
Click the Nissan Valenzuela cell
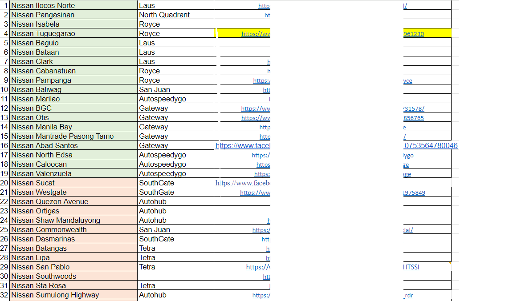[73, 173]
